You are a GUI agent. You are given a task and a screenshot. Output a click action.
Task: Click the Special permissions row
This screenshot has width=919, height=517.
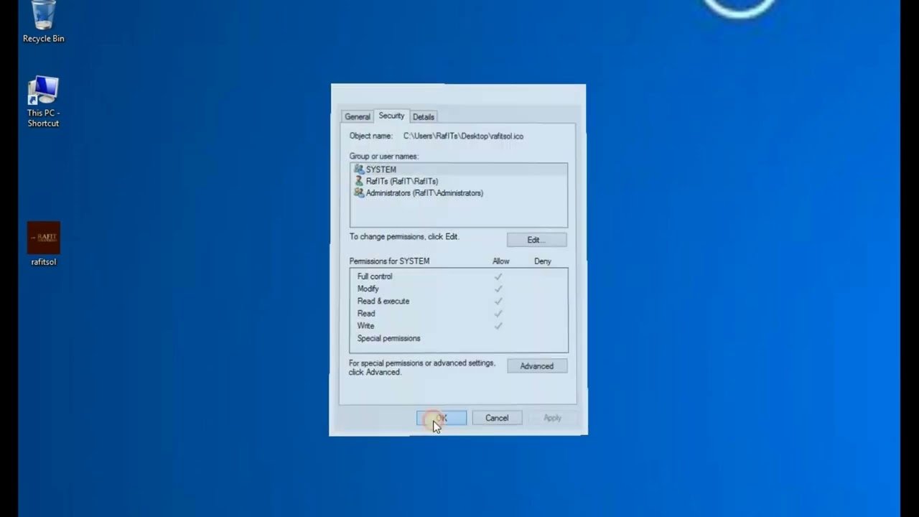(458, 338)
